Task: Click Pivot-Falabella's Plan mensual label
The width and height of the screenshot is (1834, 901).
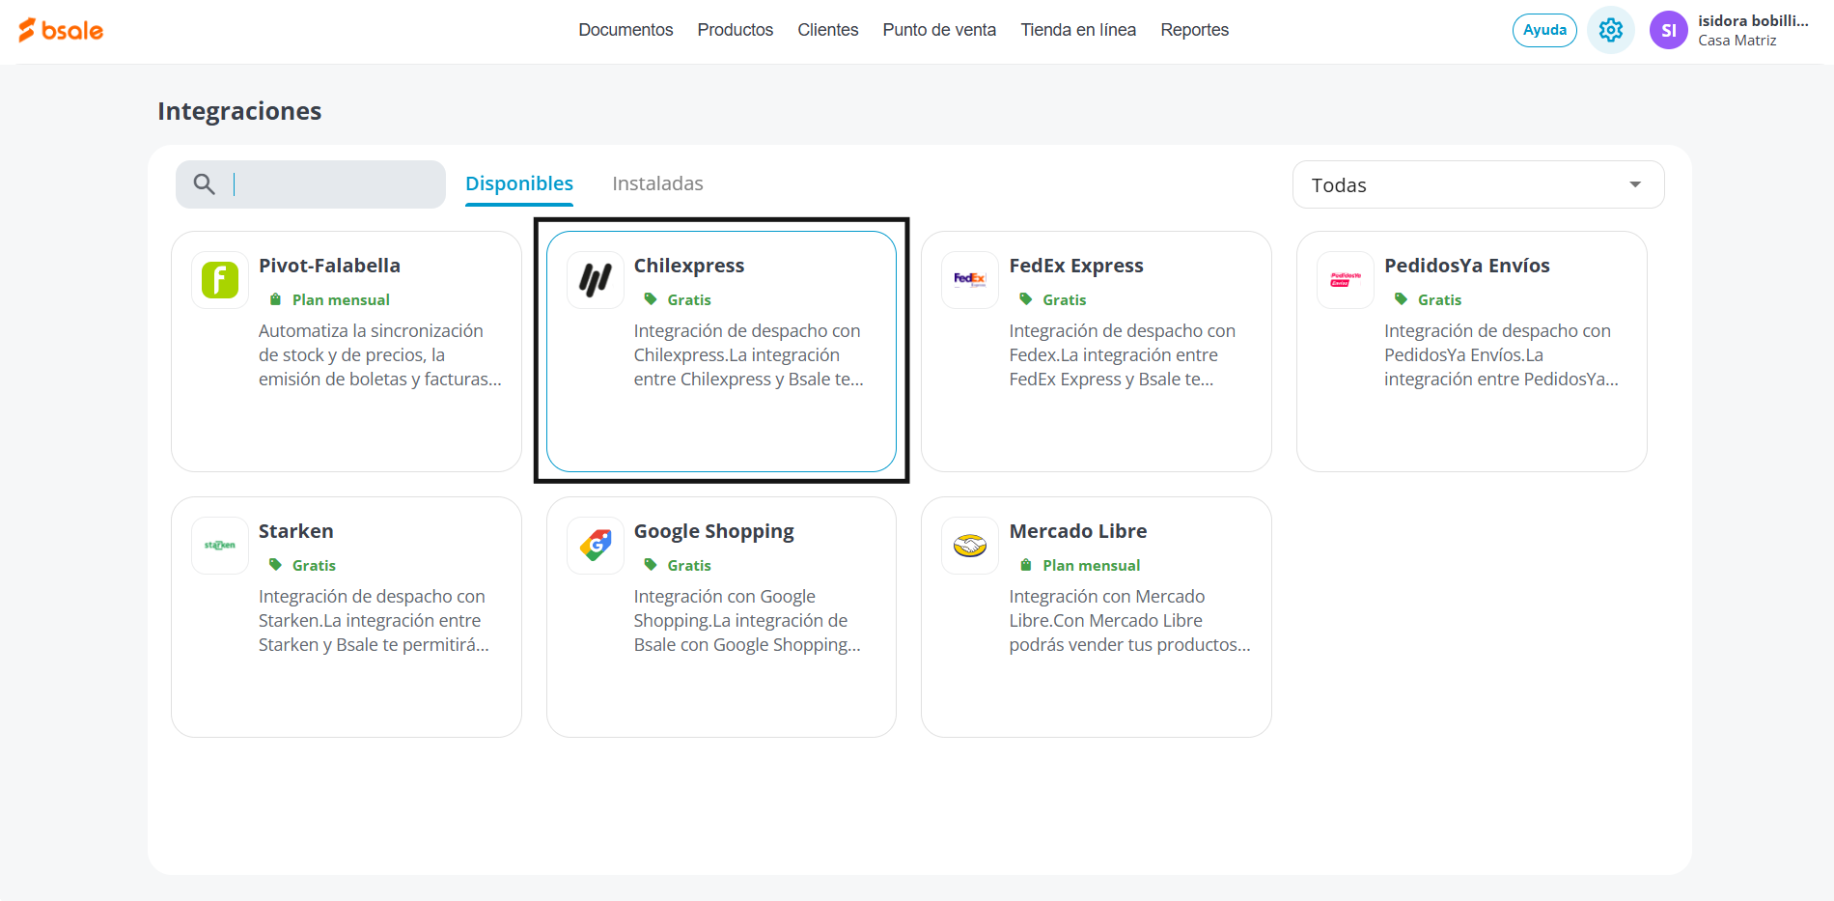Action: click(341, 299)
